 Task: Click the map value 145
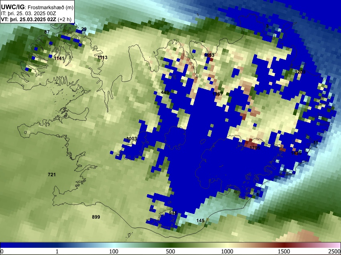pyautogui.click(x=200, y=221)
